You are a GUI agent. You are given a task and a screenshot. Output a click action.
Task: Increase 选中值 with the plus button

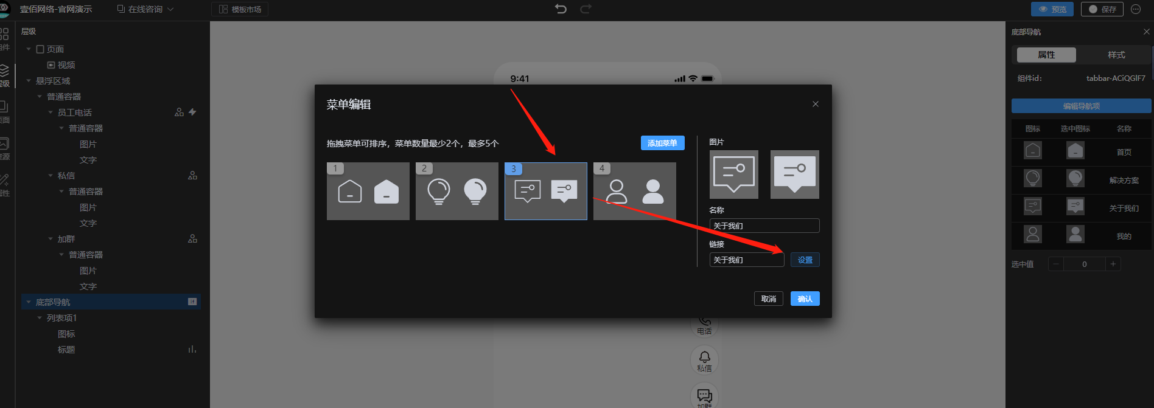(1113, 264)
